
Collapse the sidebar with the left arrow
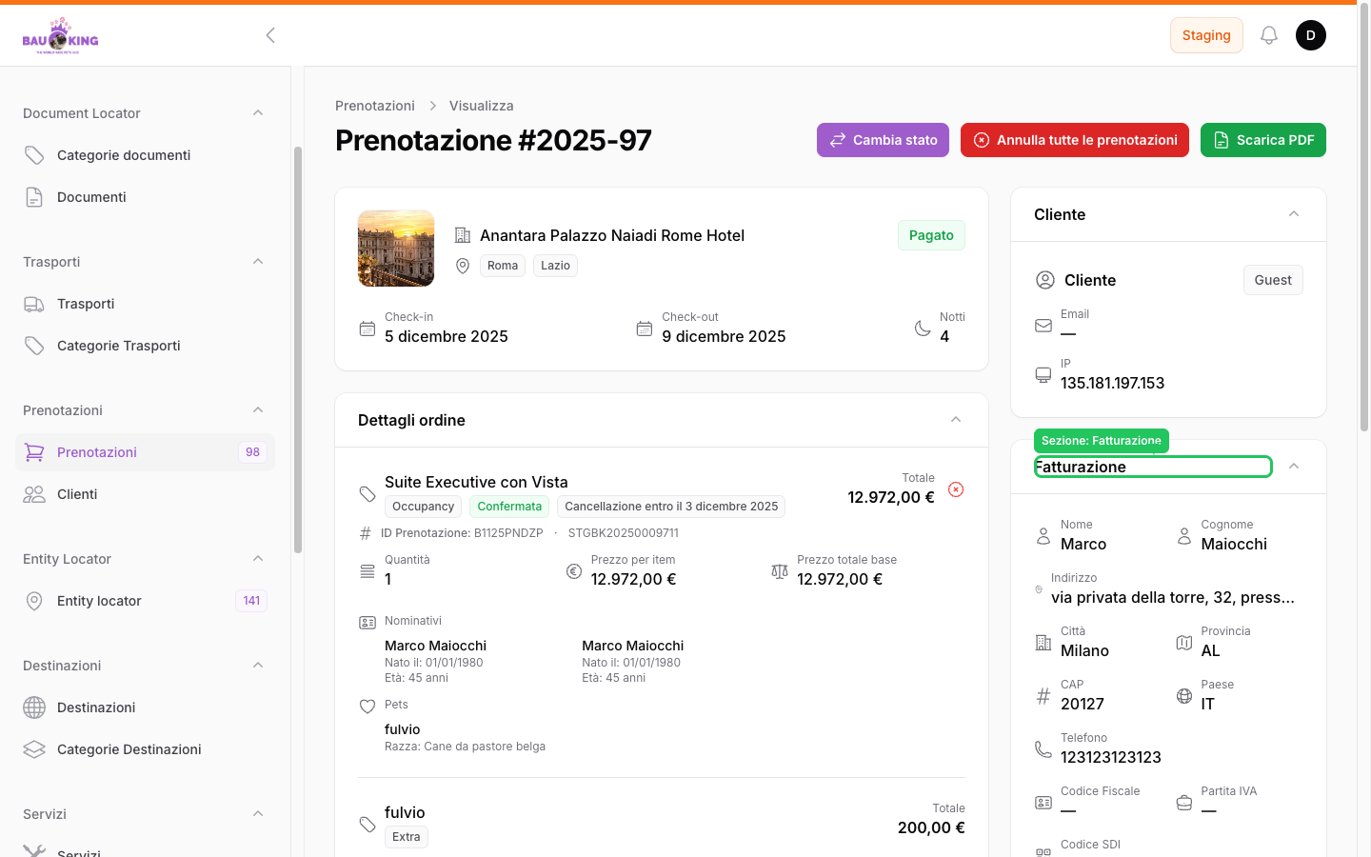click(270, 35)
